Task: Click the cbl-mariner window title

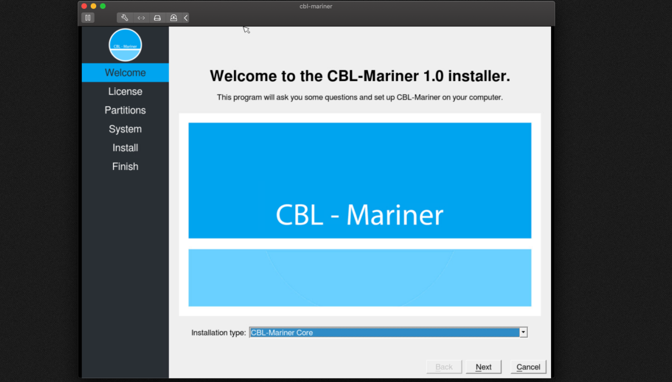Action: point(316,6)
